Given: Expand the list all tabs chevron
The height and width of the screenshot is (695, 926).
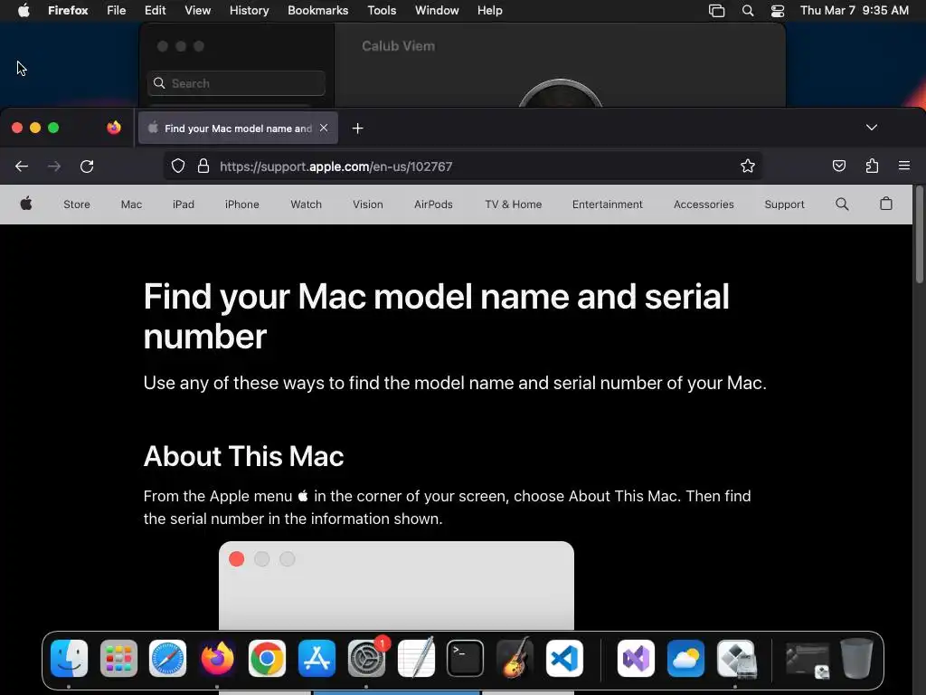Looking at the screenshot, I should [x=871, y=128].
